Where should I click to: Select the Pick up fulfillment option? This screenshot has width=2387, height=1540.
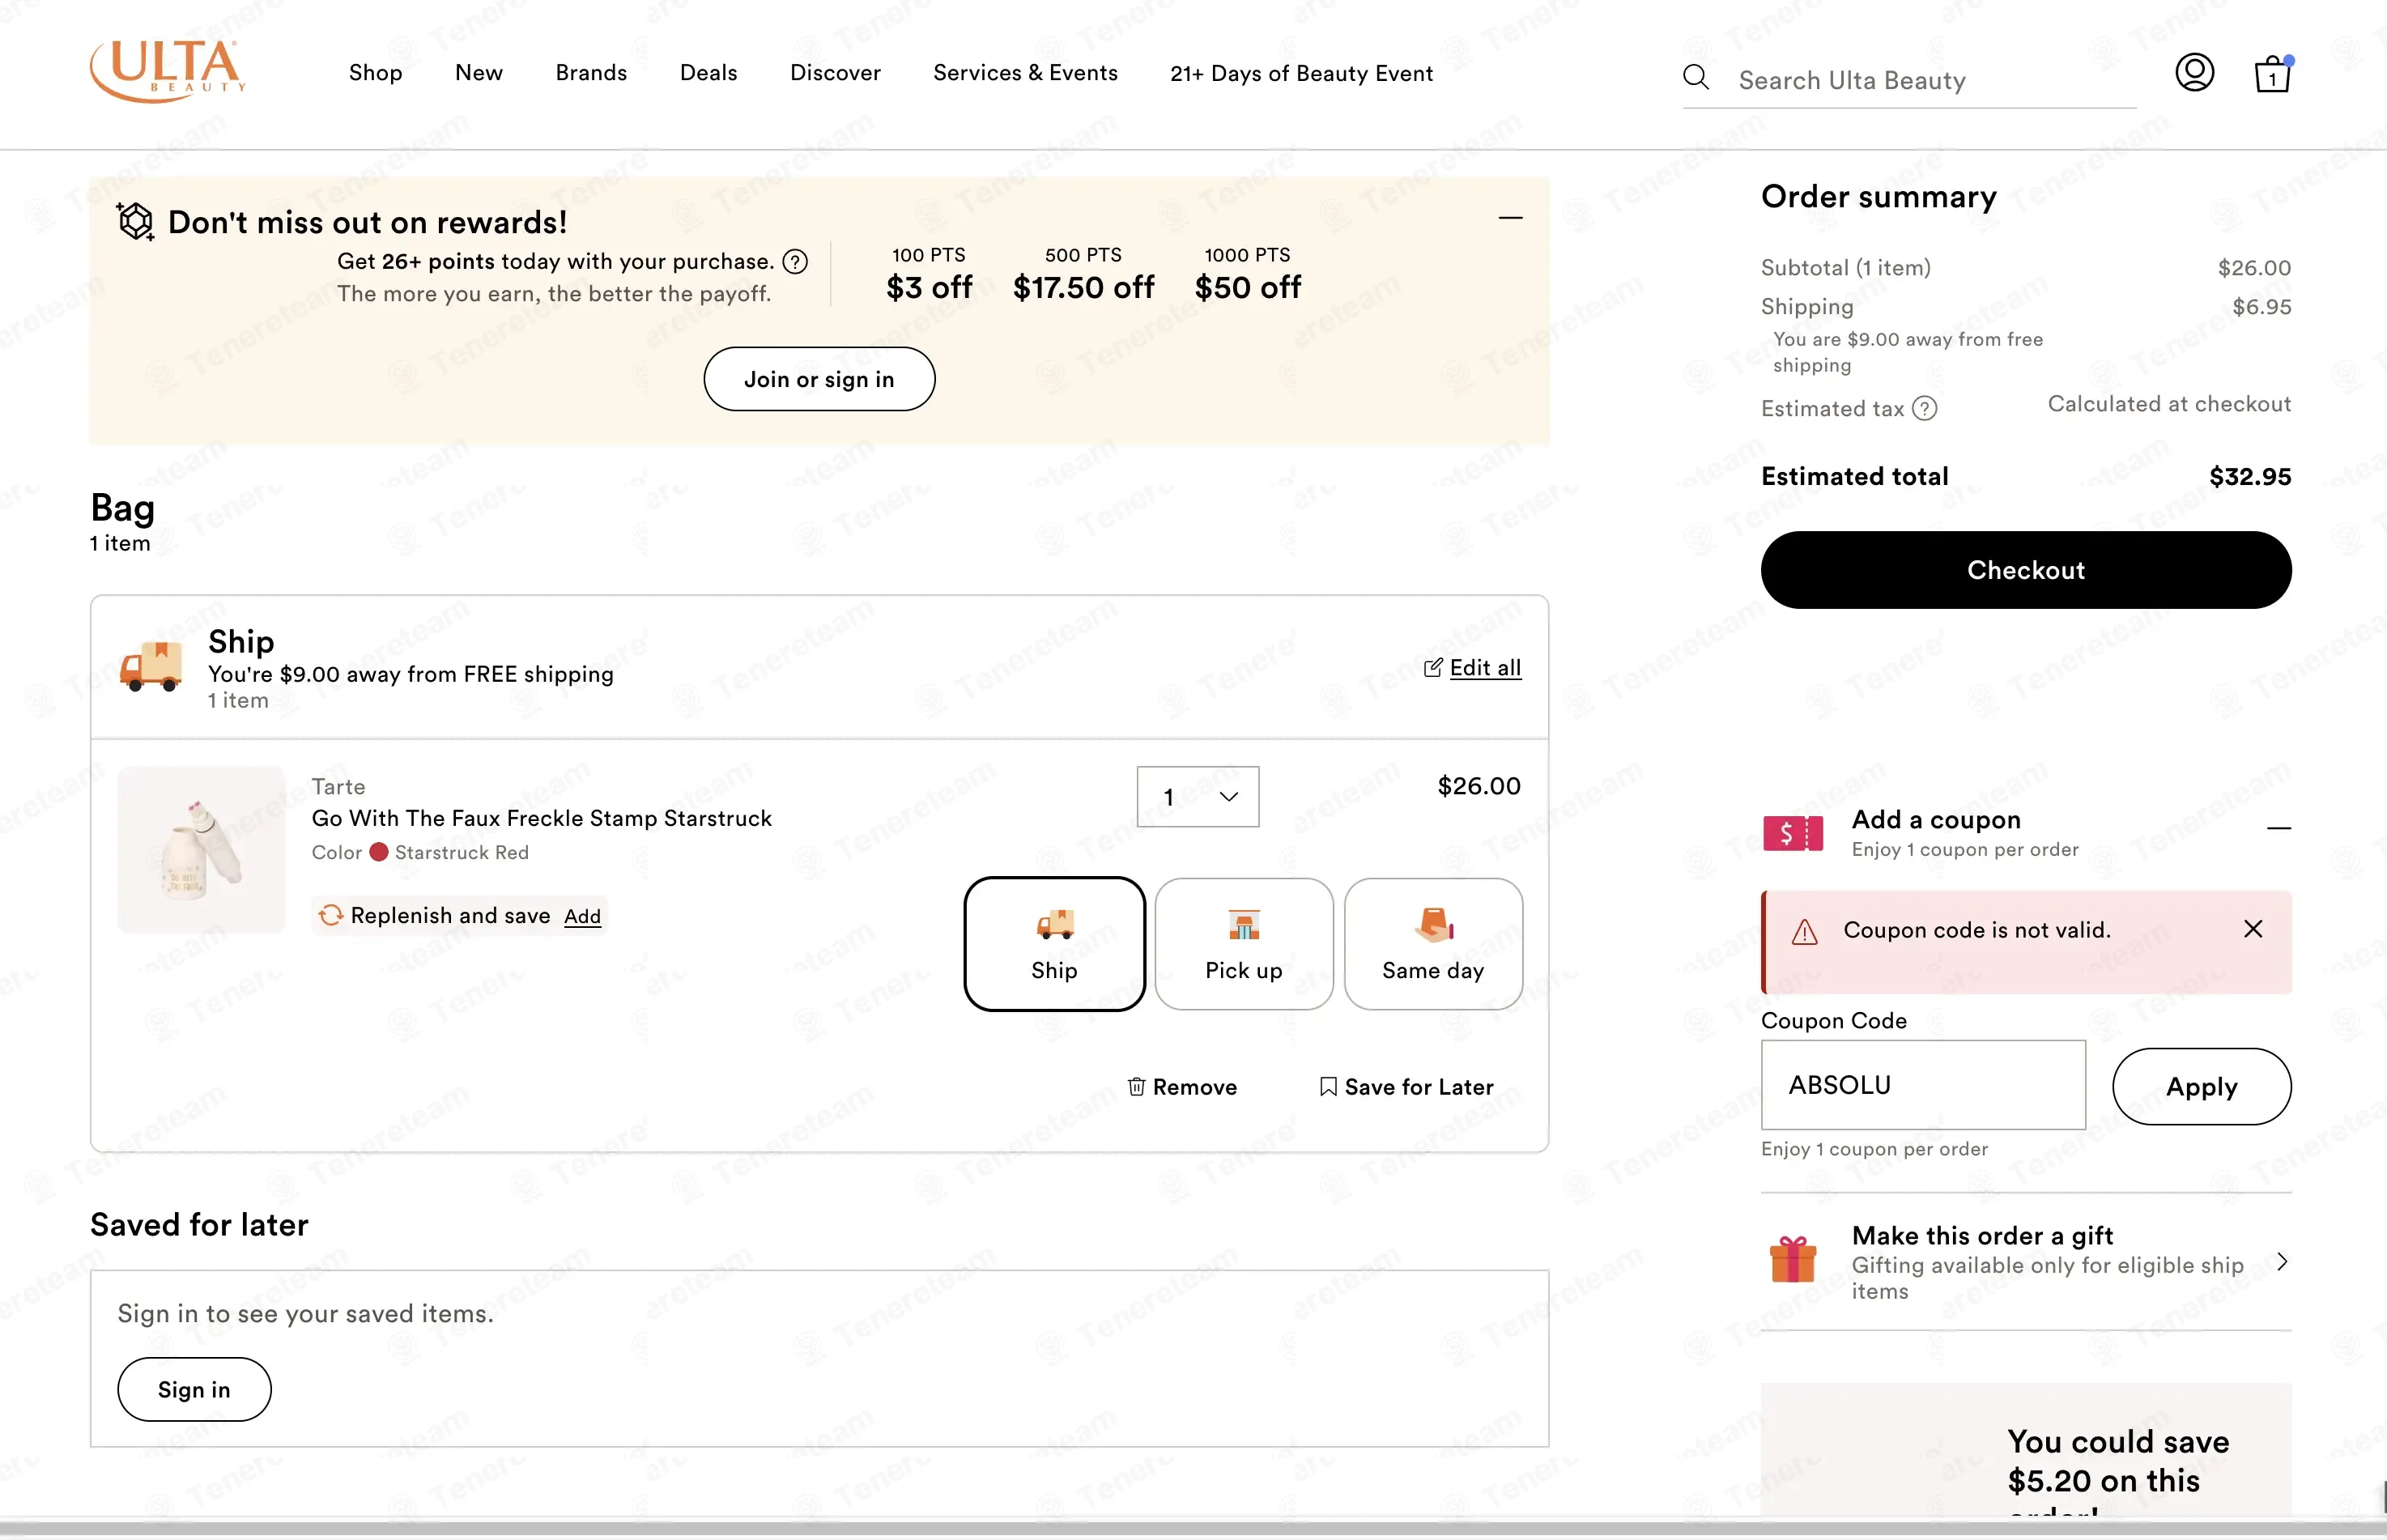tap(1244, 944)
